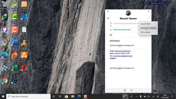Image resolution: width=176 pixels, height=99 pixels.
Task: Open the Camtasia Recorder desktop icon
Action: tap(14, 32)
